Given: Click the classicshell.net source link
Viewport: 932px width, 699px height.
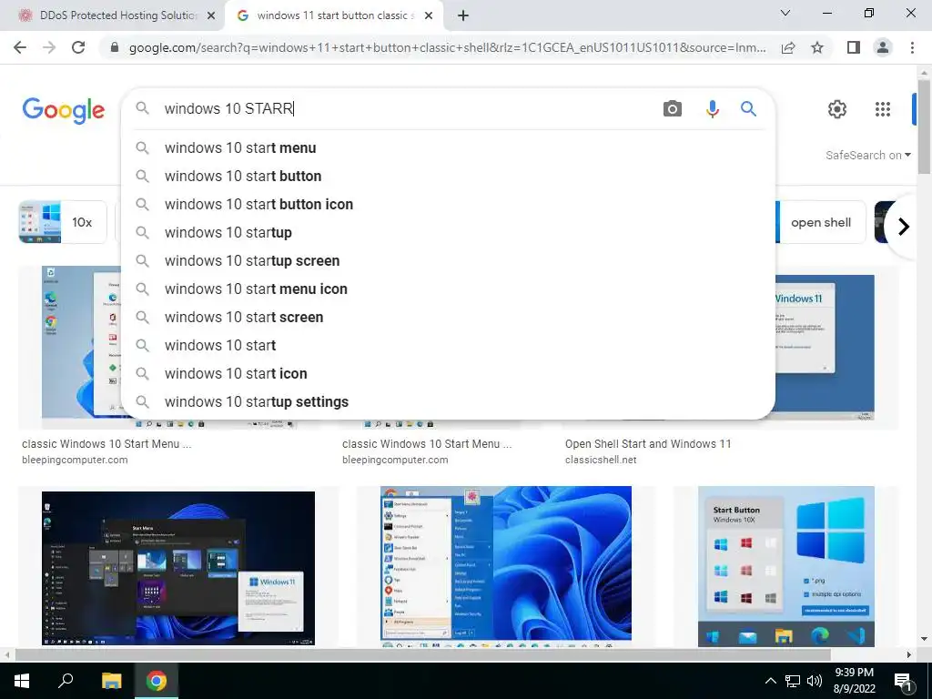Looking at the screenshot, I should [601, 460].
